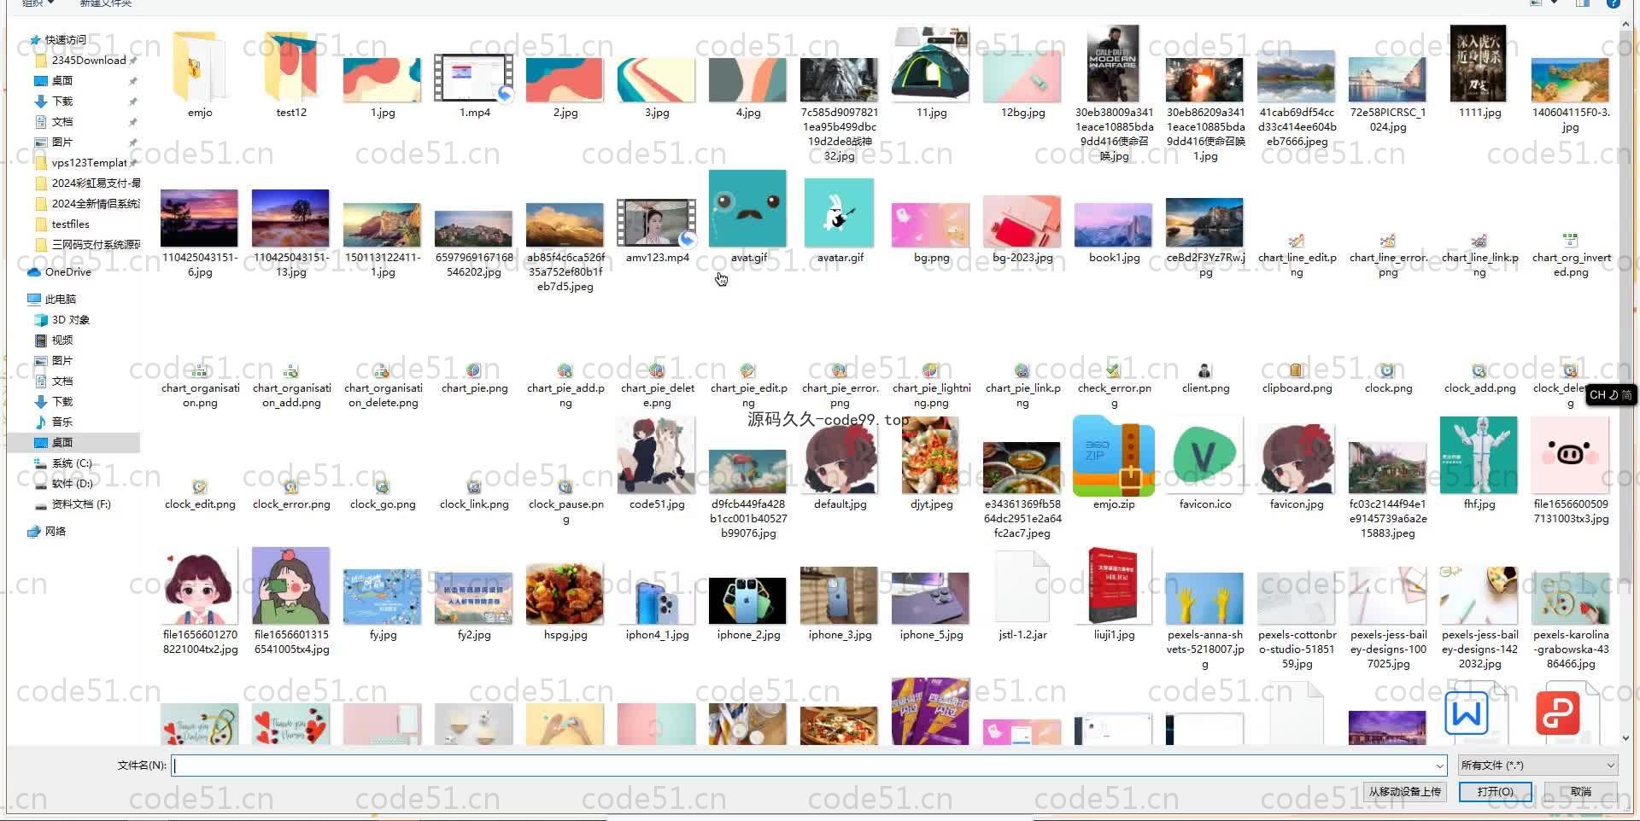1640x821 pixels.
Task: Open the 2345Download quick access folder
Action: [88, 61]
